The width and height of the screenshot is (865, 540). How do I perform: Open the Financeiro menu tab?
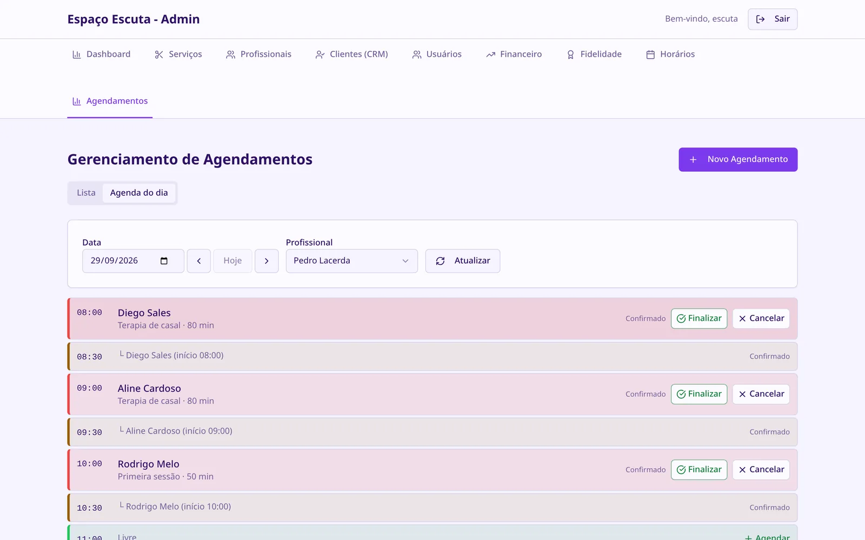click(514, 55)
